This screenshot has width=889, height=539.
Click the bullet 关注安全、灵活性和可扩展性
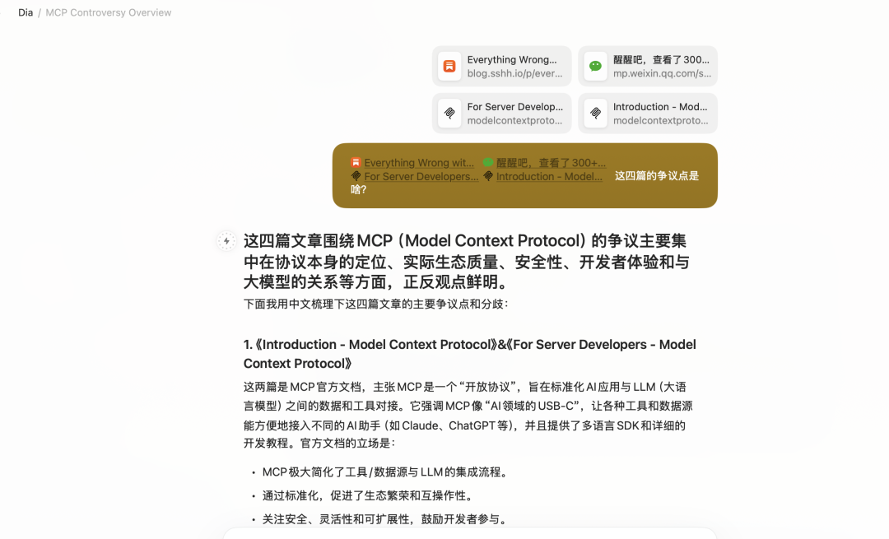[x=385, y=519]
